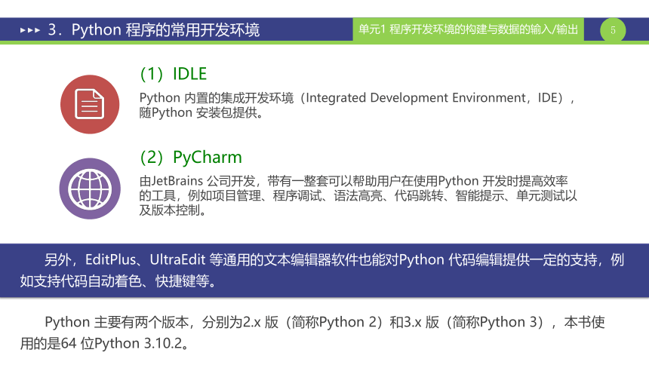The image size is (649, 365).
Task: Click the green unit banner "单元1 程序开发环境的构建"
Action: point(468,29)
